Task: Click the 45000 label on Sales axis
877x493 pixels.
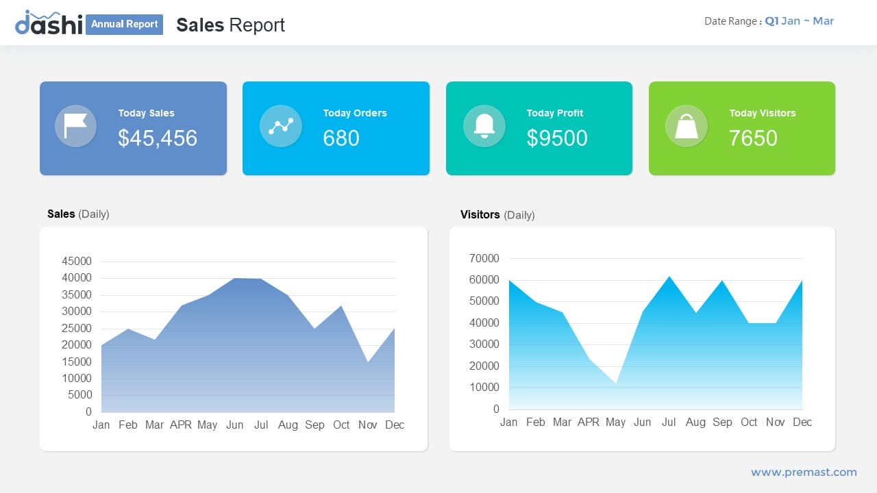Action: coord(77,261)
